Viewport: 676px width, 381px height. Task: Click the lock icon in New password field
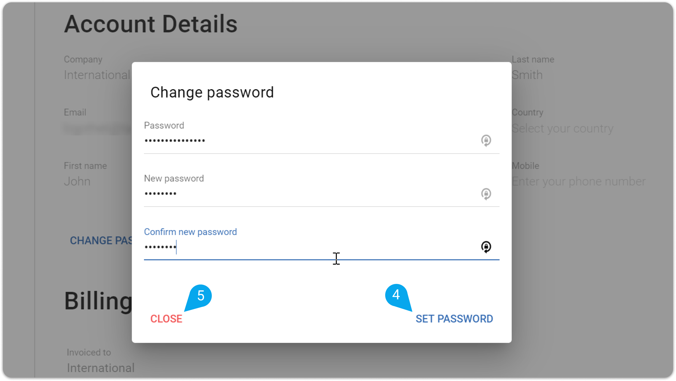click(x=486, y=194)
